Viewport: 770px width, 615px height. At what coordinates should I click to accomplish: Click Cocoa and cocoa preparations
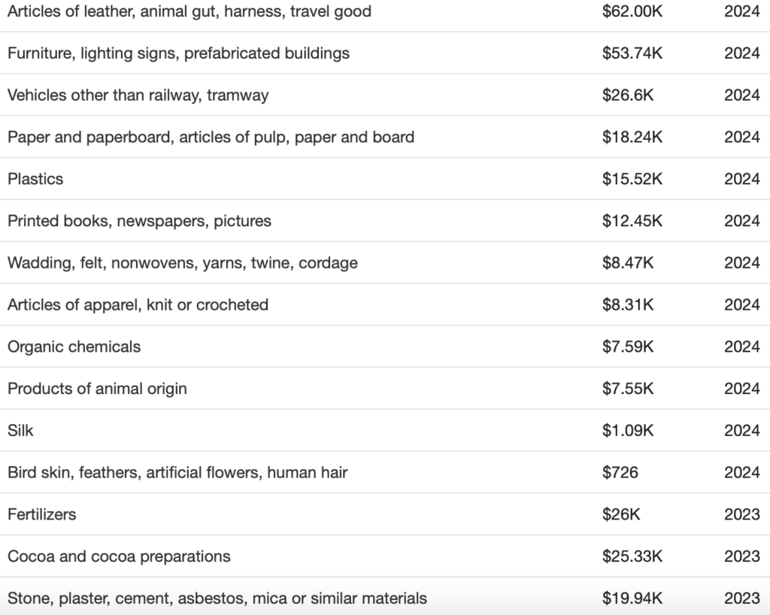[x=119, y=557]
